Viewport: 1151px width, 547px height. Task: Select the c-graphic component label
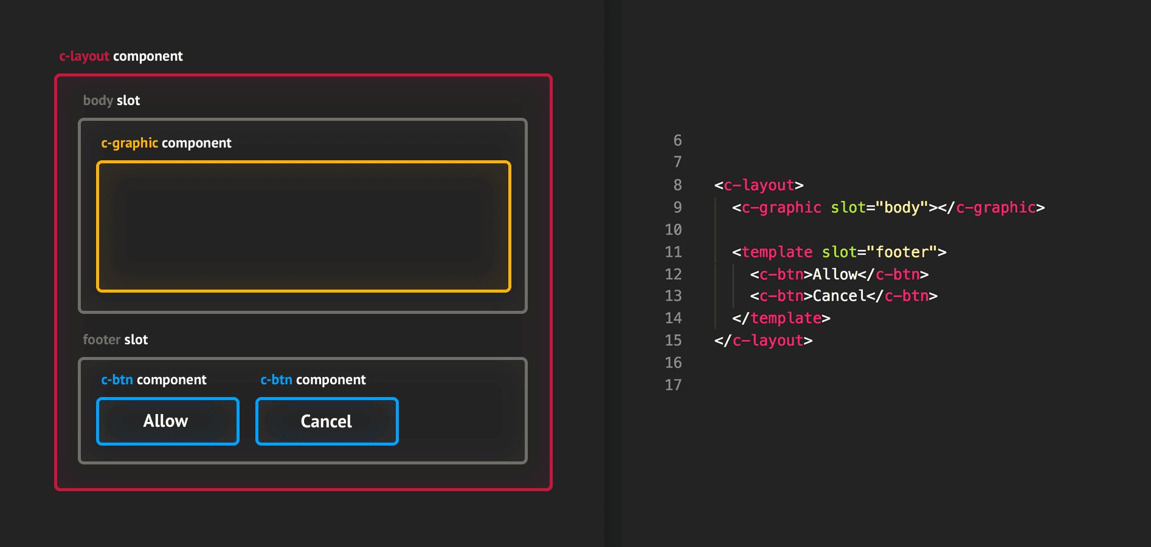pyautogui.click(x=166, y=143)
